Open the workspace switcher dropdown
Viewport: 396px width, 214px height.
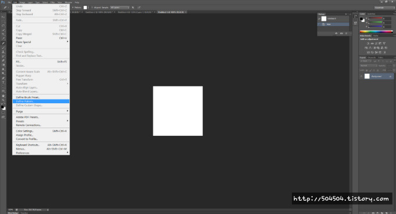(384, 8)
